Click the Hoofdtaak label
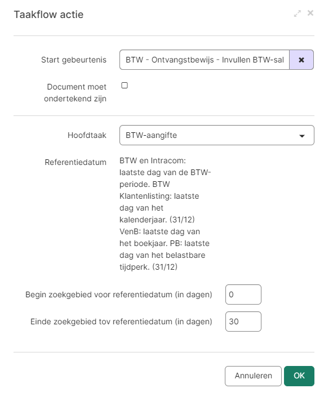 click(x=87, y=135)
